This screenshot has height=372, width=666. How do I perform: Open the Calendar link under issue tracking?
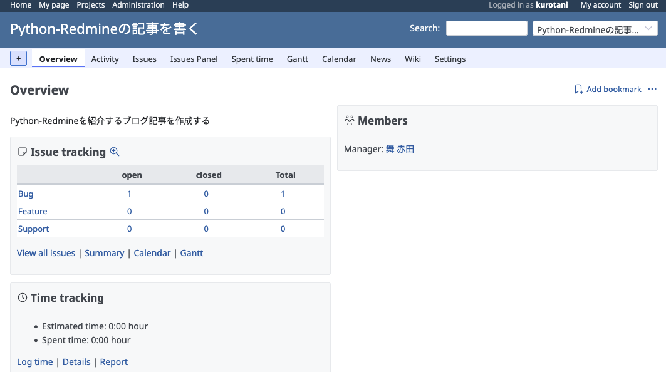[152, 253]
